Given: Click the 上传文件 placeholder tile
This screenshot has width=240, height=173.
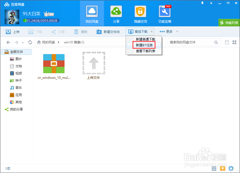Looking at the screenshot, I should point(94,66).
